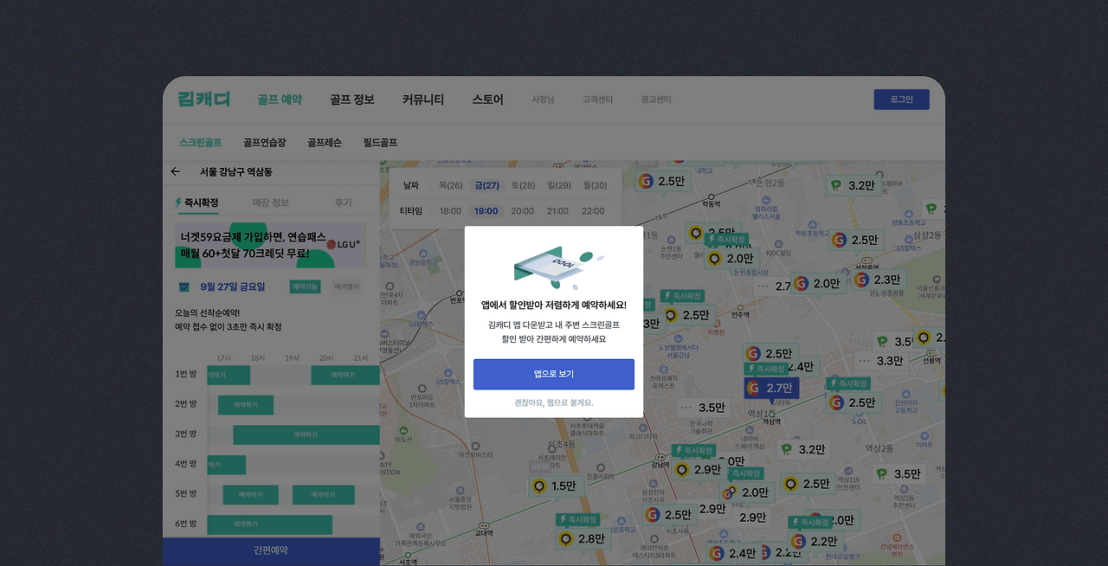Image resolution: width=1108 pixels, height=566 pixels.
Task: Choose date 토(28)
Action: coord(523,185)
